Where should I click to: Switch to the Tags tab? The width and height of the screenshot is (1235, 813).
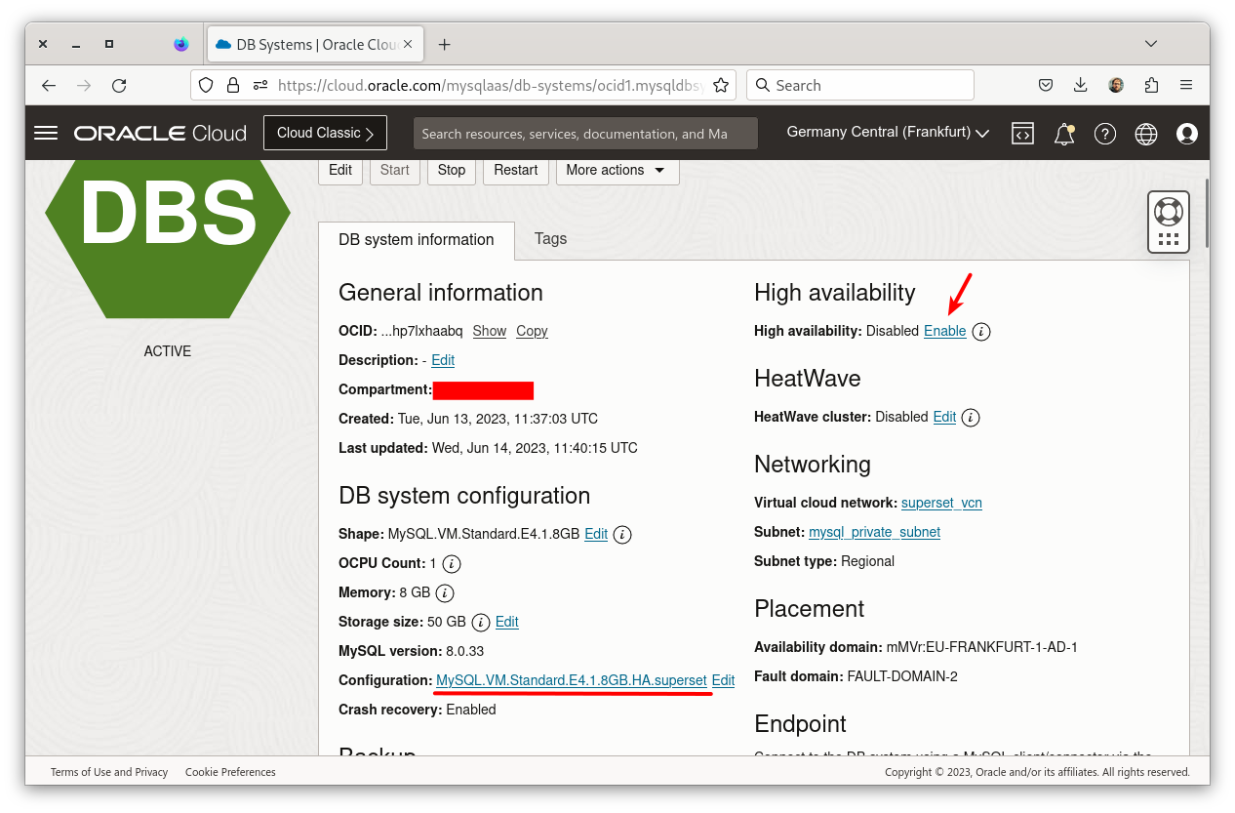pyautogui.click(x=550, y=239)
